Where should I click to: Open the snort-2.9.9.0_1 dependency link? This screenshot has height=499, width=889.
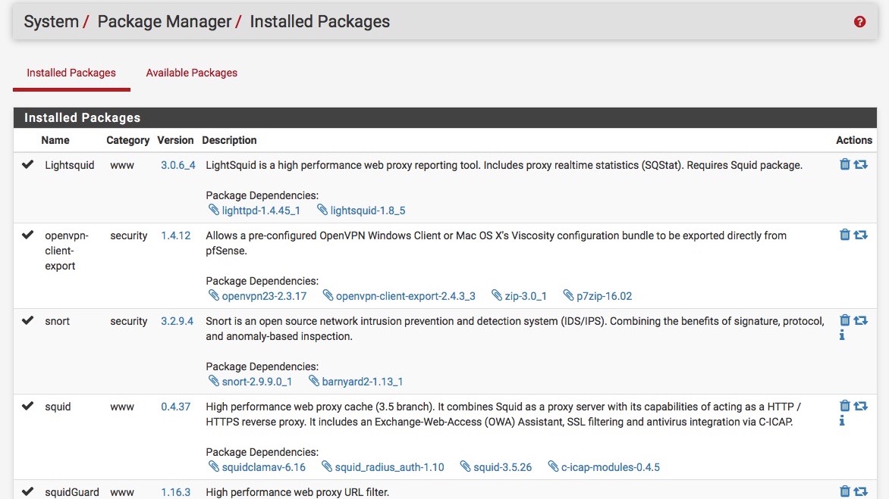(257, 382)
